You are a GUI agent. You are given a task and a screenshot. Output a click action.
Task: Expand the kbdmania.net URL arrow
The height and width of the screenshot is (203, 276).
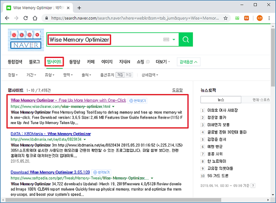coord(85,139)
